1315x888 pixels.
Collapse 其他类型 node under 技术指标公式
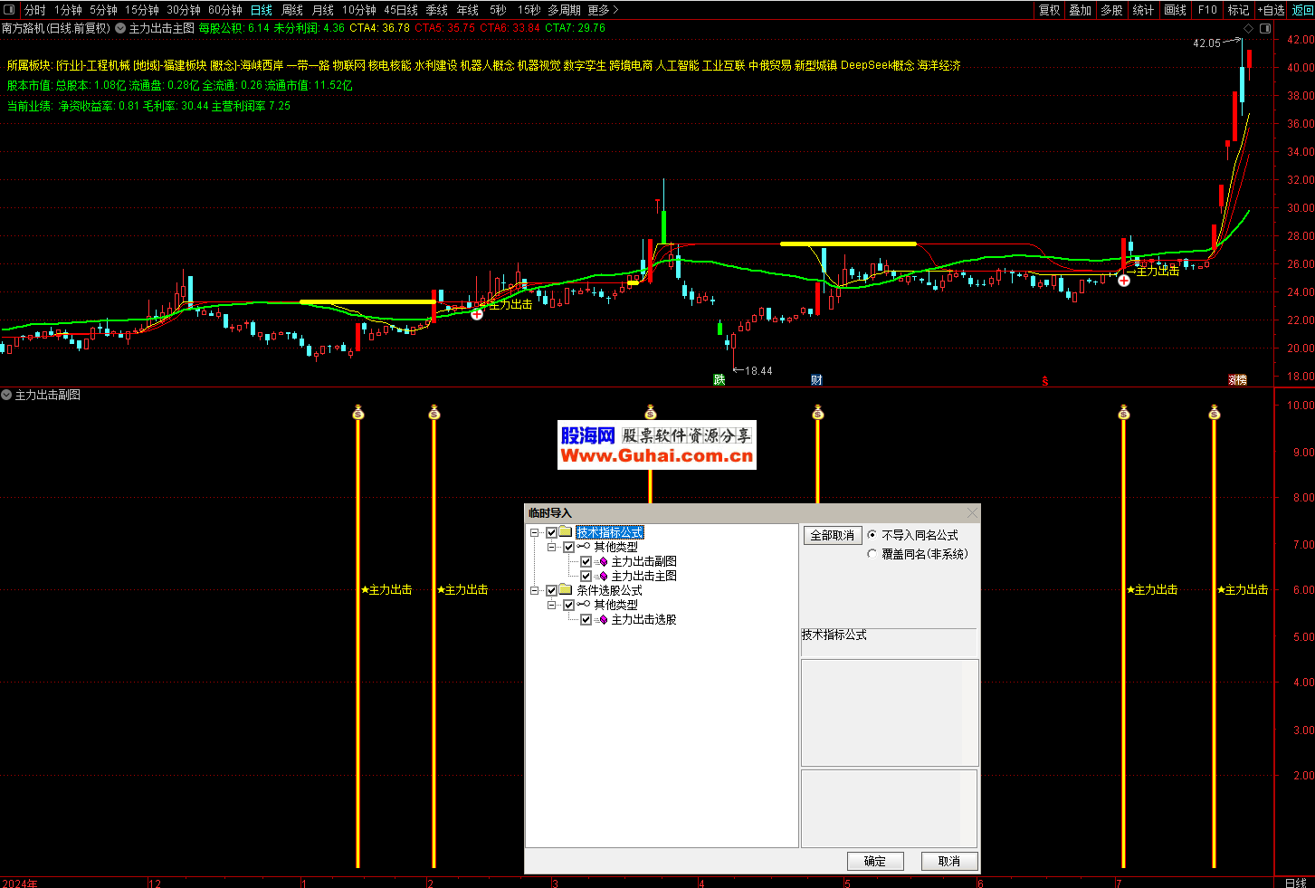pyautogui.click(x=552, y=547)
